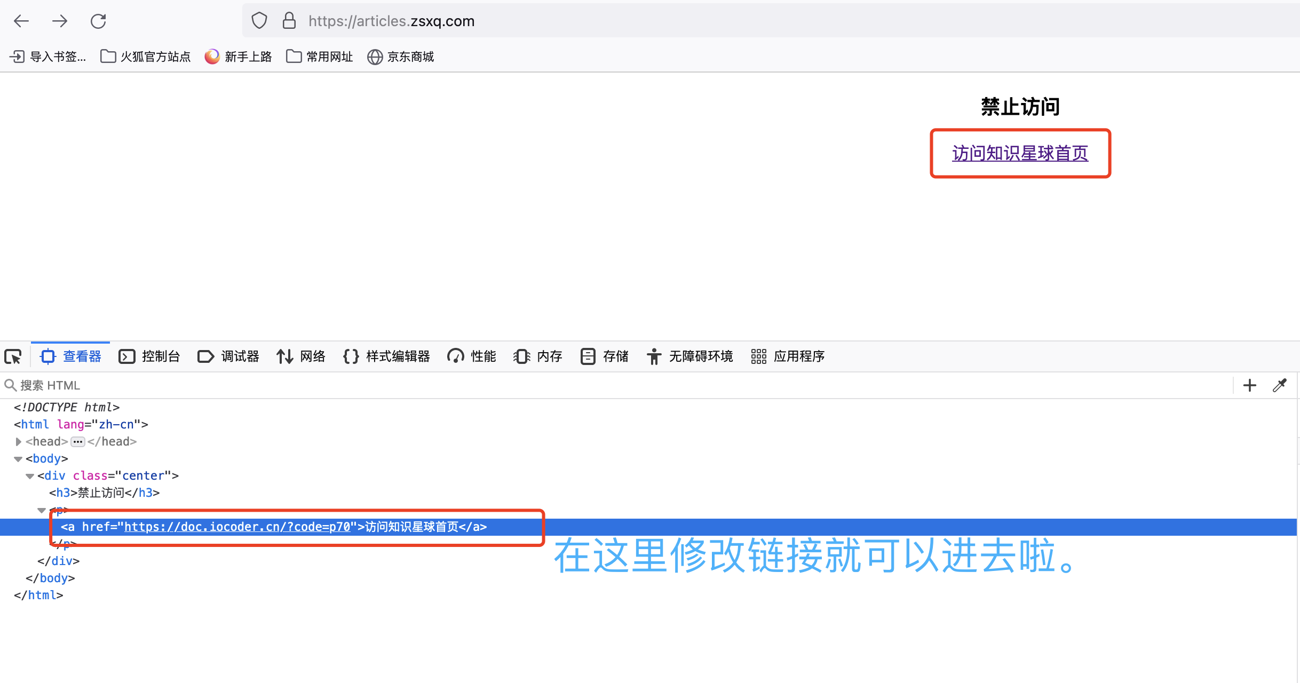
Task: Expand the collapsed head element
Action: pyautogui.click(x=18, y=441)
